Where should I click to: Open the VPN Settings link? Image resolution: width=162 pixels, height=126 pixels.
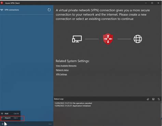click(61, 74)
